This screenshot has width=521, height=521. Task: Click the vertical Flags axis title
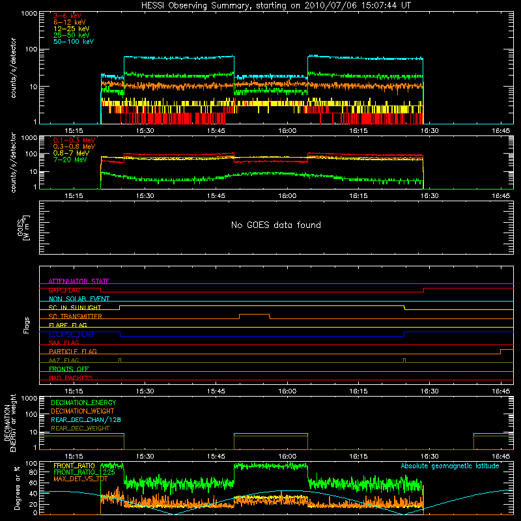(x=27, y=325)
